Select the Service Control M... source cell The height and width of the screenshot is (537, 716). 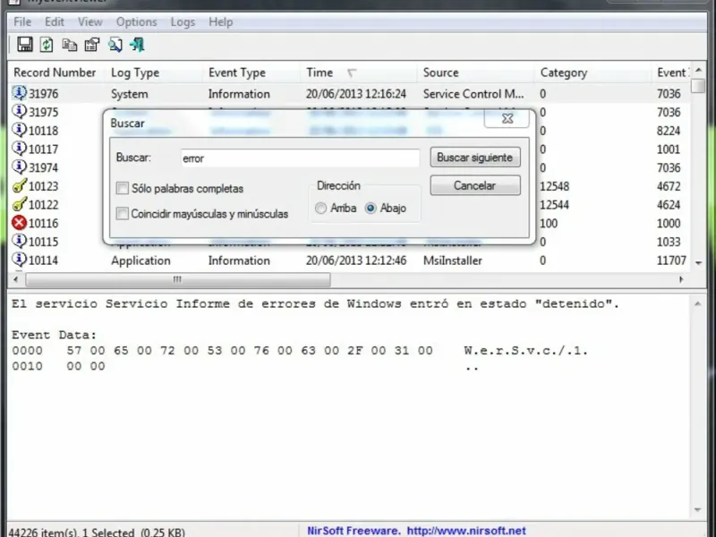[x=473, y=94]
